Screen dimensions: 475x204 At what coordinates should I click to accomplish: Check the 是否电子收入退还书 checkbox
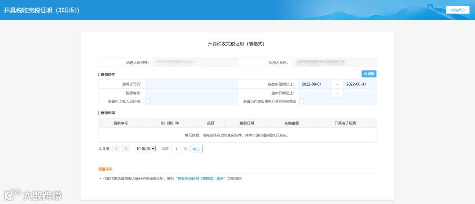click(149, 101)
